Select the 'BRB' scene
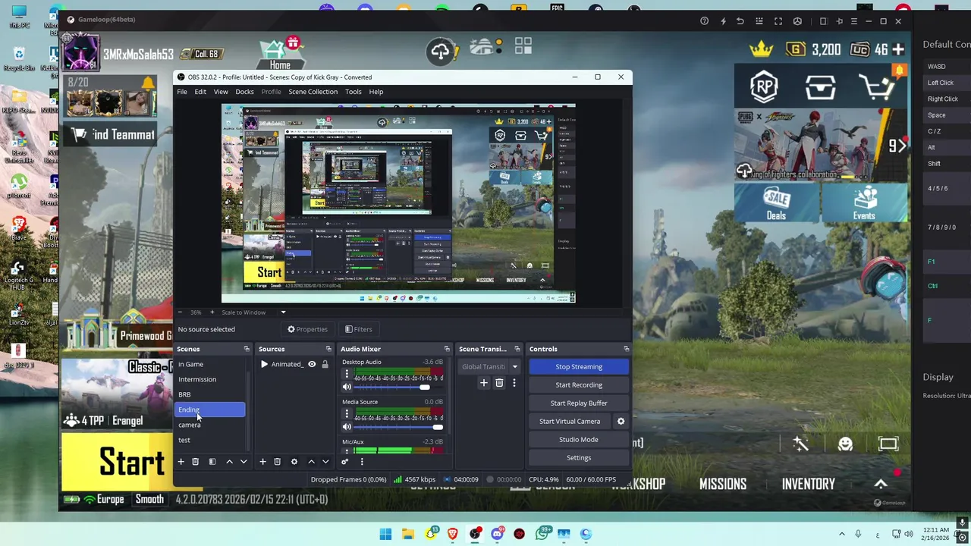971x546 pixels. (210, 394)
